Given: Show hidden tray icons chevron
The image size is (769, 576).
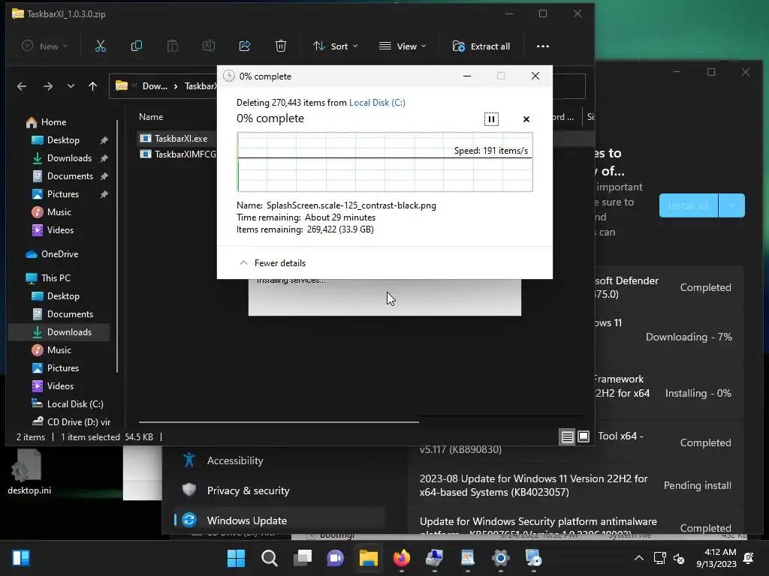Looking at the screenshot, I should (638, 558).
